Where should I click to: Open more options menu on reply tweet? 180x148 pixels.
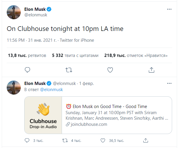tap(169, 83)
